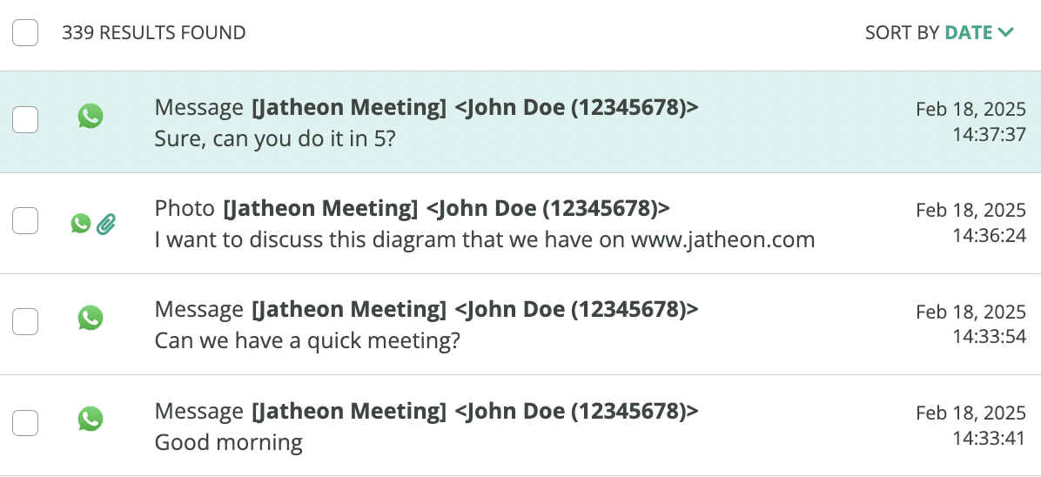Click WhatsApp icon on Photo message row
The image size is (1041, 477).
(x=80, y=223)
